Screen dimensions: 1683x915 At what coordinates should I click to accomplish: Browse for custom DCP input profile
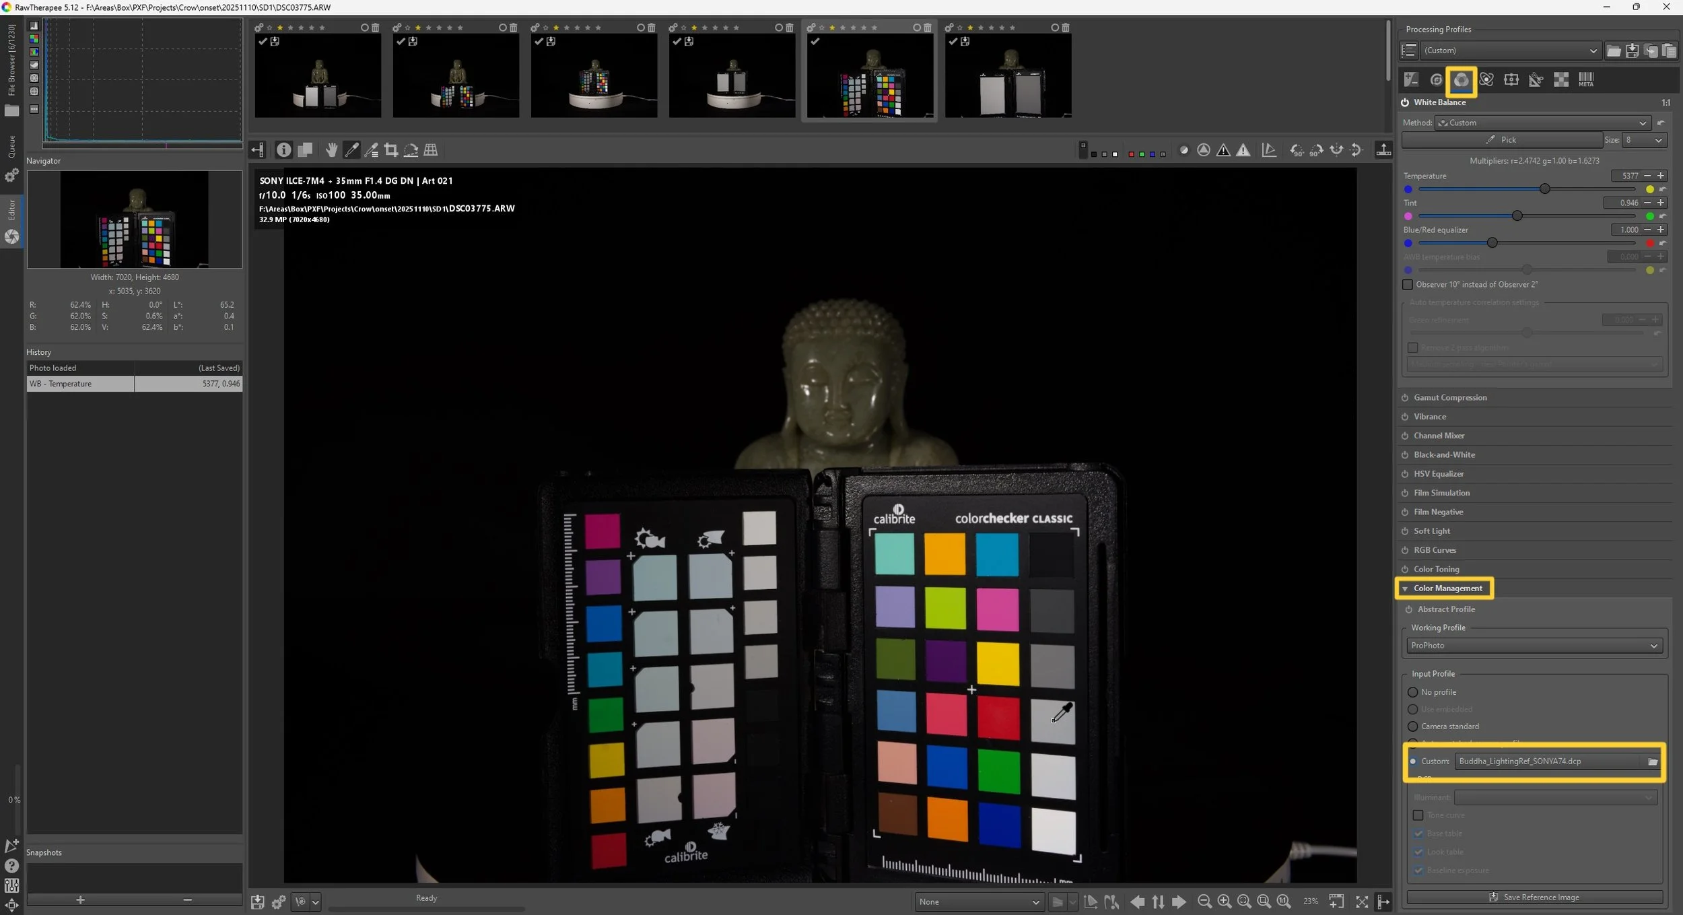click(1652, 761)
